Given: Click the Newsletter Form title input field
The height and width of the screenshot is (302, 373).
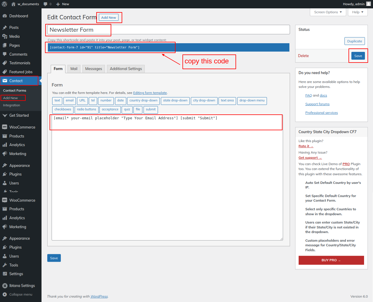Looking at the screenshot, I should tap(199, 30).
